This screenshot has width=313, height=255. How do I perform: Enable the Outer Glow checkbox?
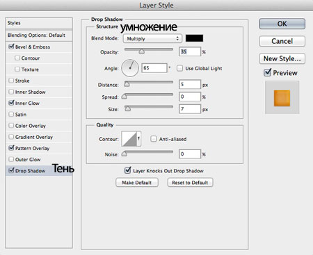coord(11,159)
